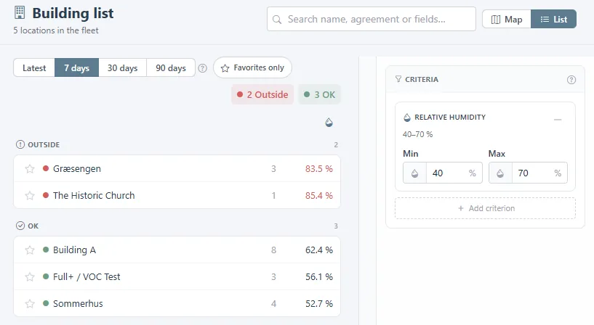Star Sommerhus as favorite
The width and height of the screenshot is (594, 325).
pyautogui.click(x=30, y=303)
